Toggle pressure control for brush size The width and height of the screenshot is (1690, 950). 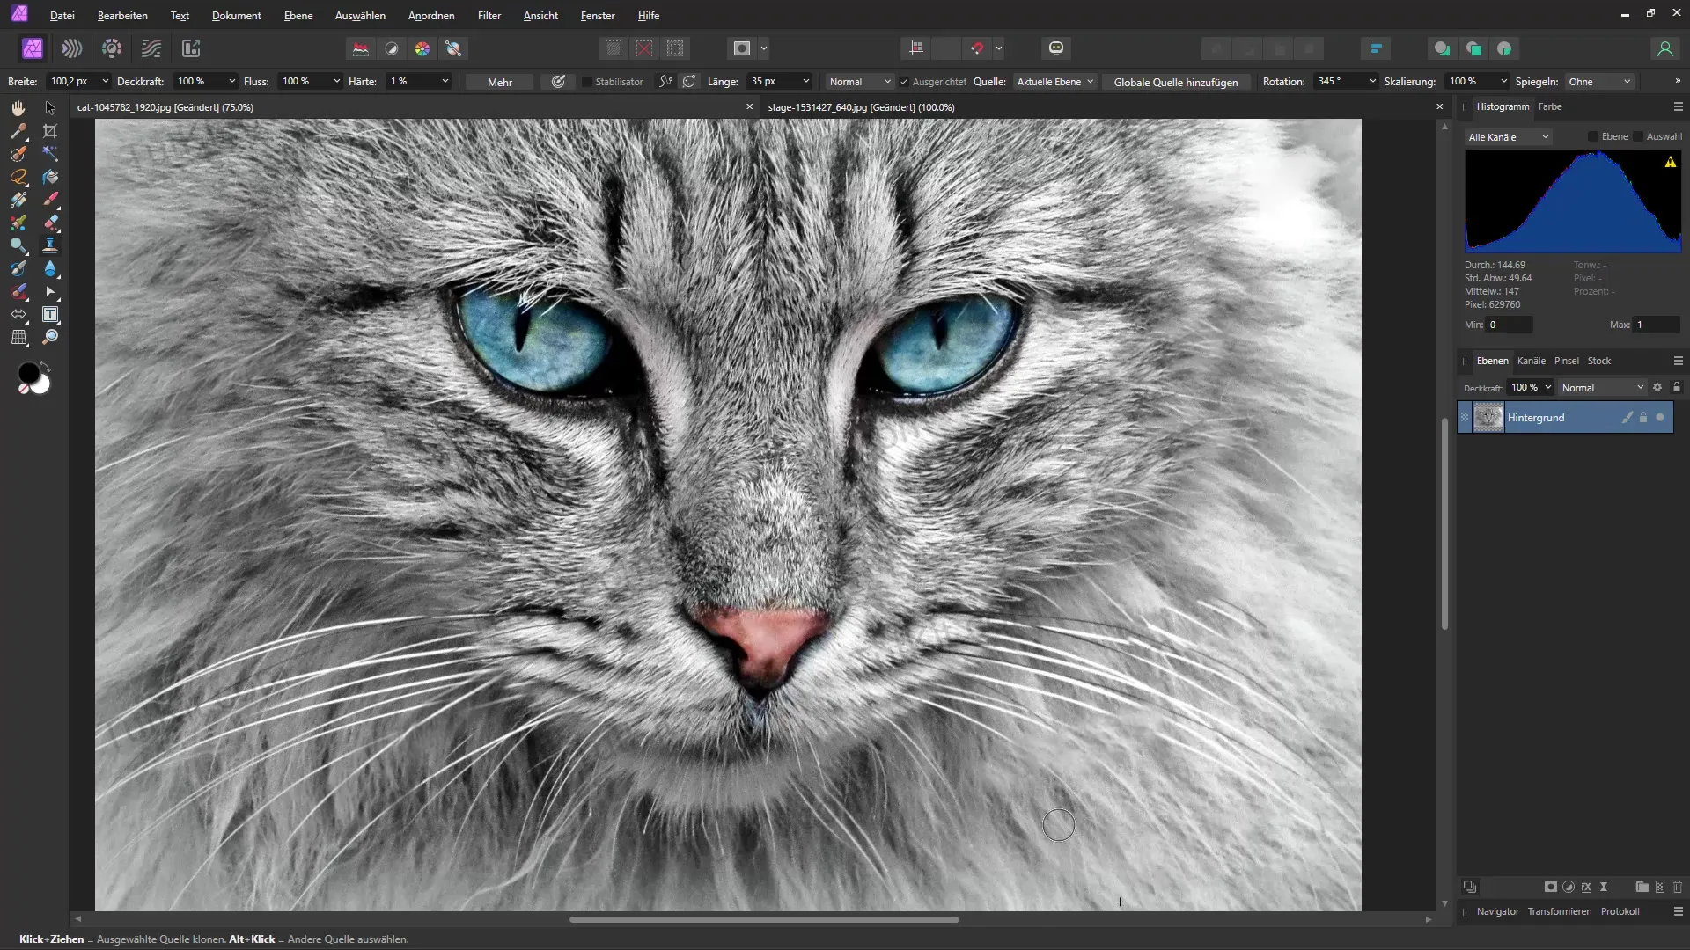(x=558, y=82)
